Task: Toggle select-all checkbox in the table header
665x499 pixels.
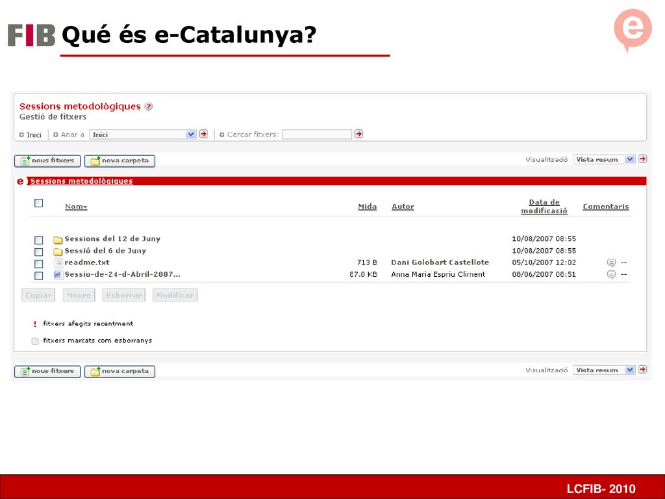Action: tap(38, 203)
